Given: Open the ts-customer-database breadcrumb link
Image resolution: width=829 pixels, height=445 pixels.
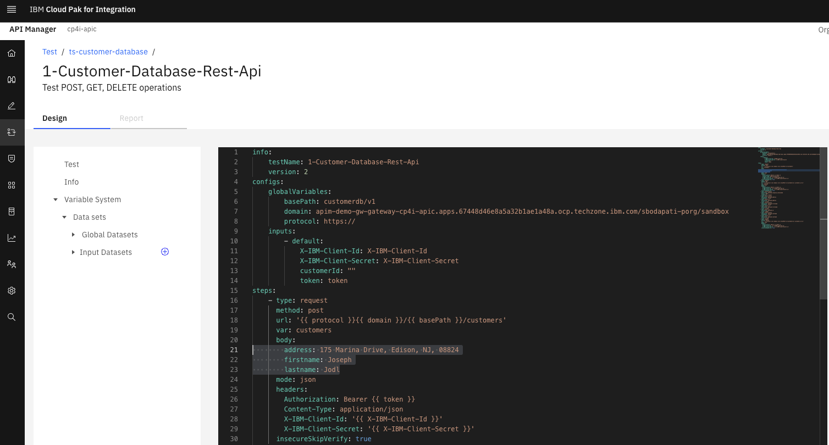Looking at the screenshot, I should (x=108, y=52).
